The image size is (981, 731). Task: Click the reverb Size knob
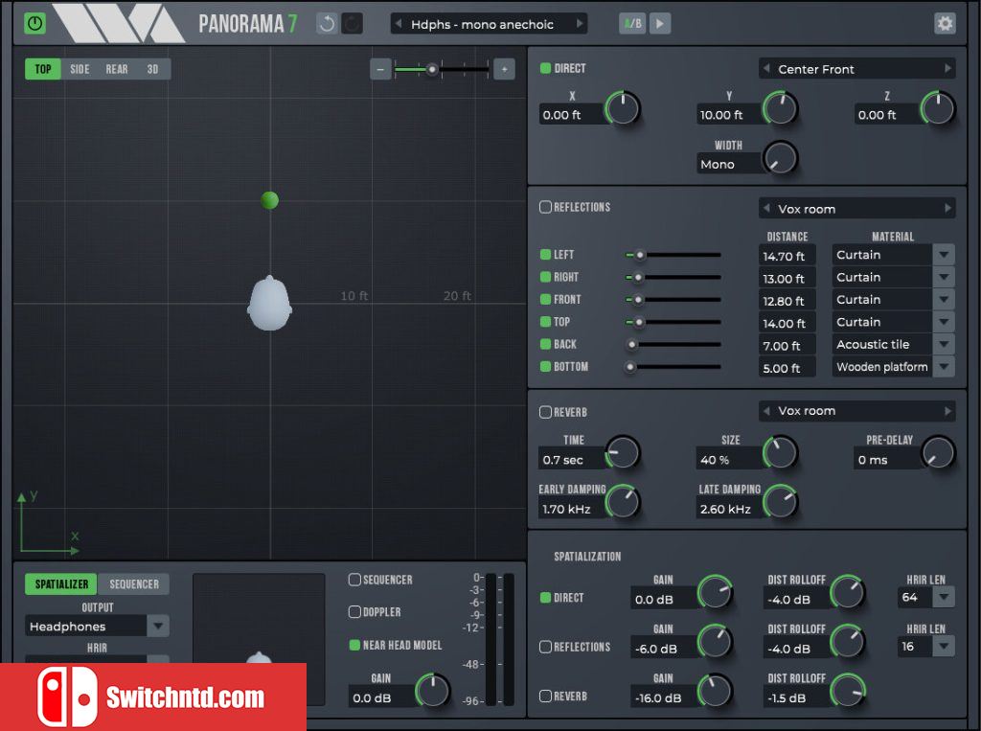tap(780, 452)
